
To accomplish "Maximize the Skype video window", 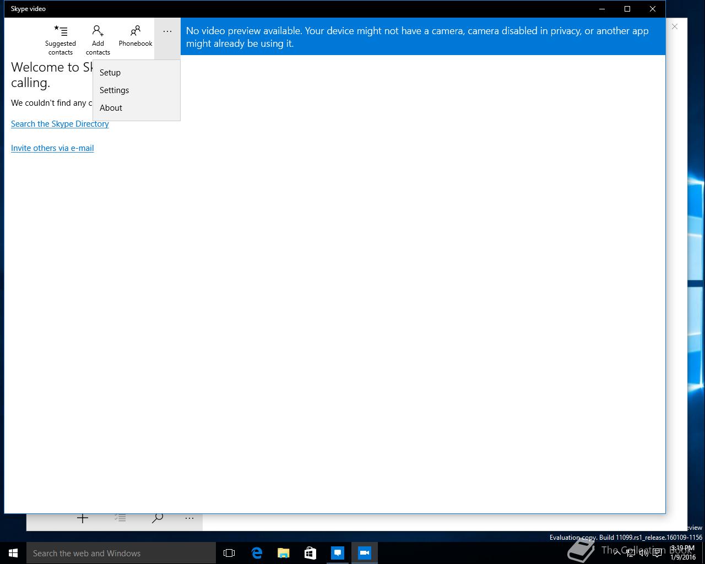I will 627,9.
